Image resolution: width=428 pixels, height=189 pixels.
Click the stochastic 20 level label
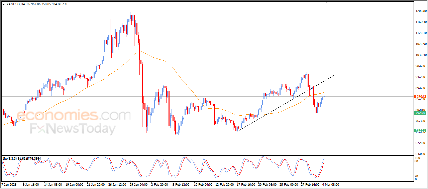click(417, 176)
